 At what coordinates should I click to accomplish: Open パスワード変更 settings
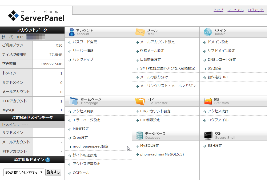coord(85,42)
